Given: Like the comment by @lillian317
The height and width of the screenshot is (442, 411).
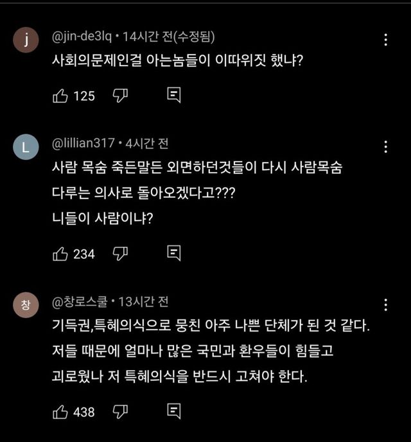Looking at the screenshot, I should (60, 254).
